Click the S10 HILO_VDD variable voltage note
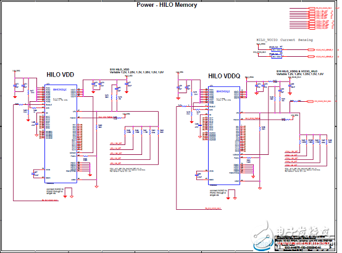 pos(136,71)
